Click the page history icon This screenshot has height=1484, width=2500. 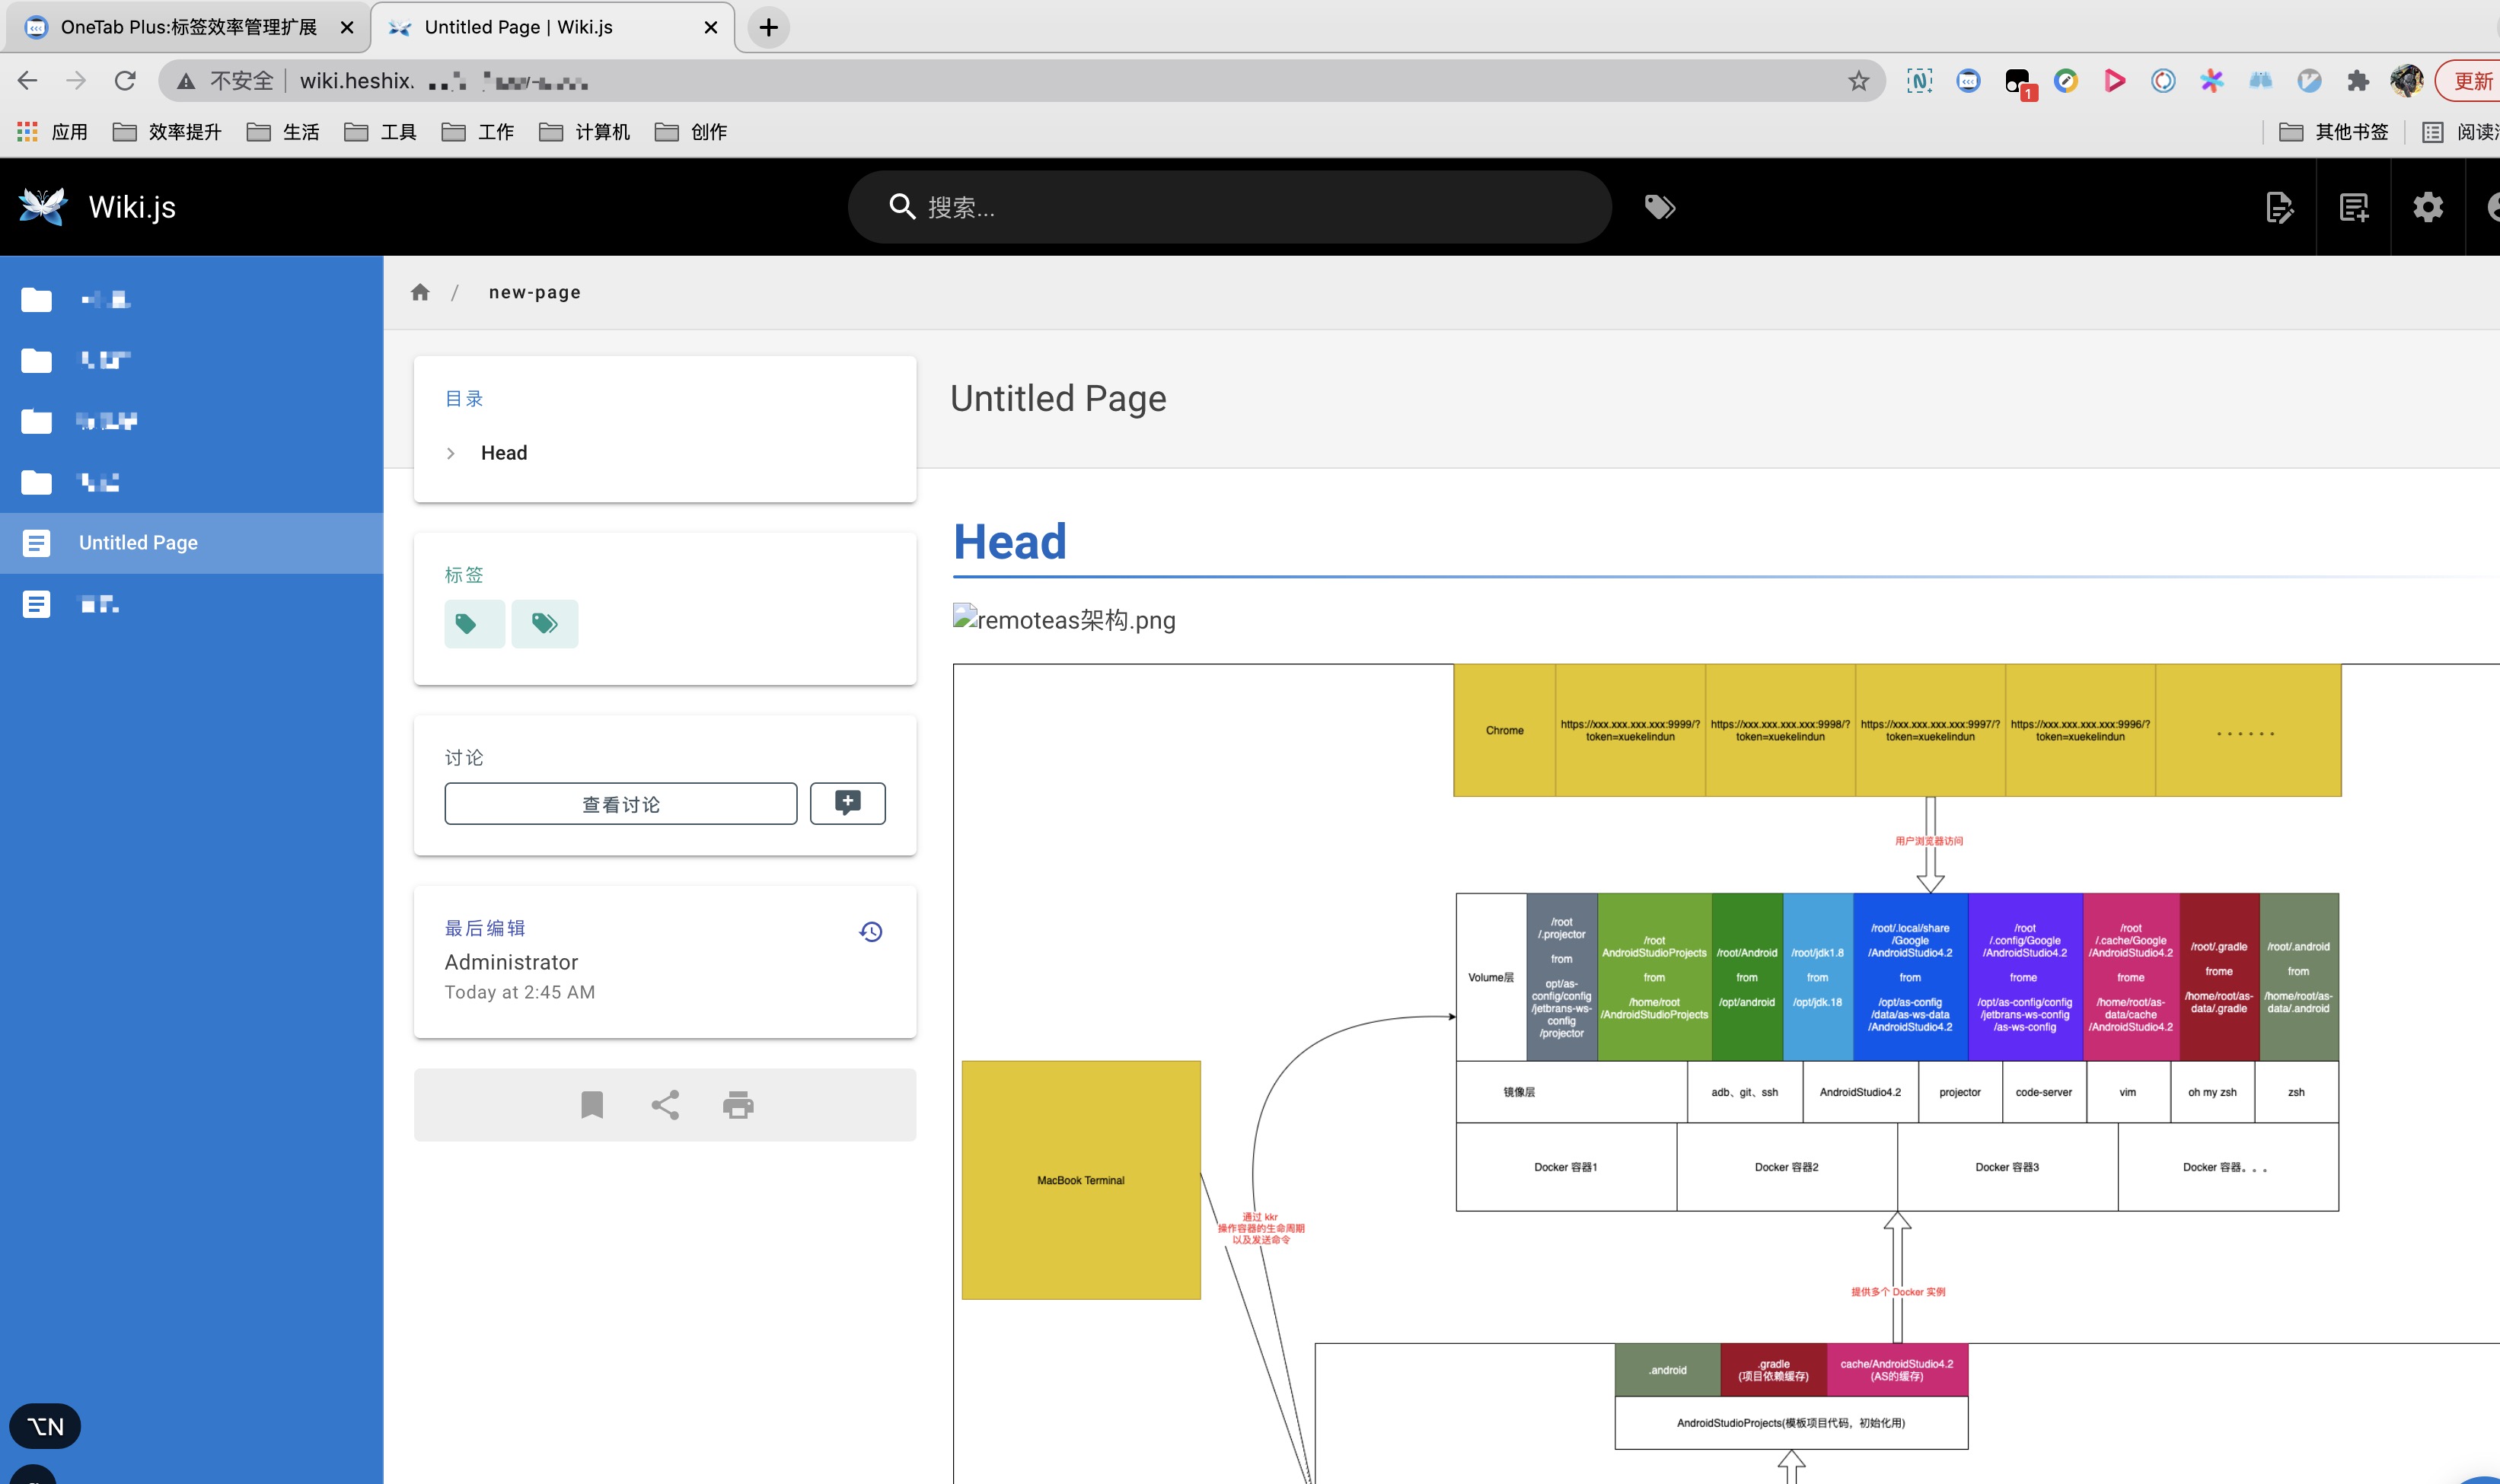(870, 932)
